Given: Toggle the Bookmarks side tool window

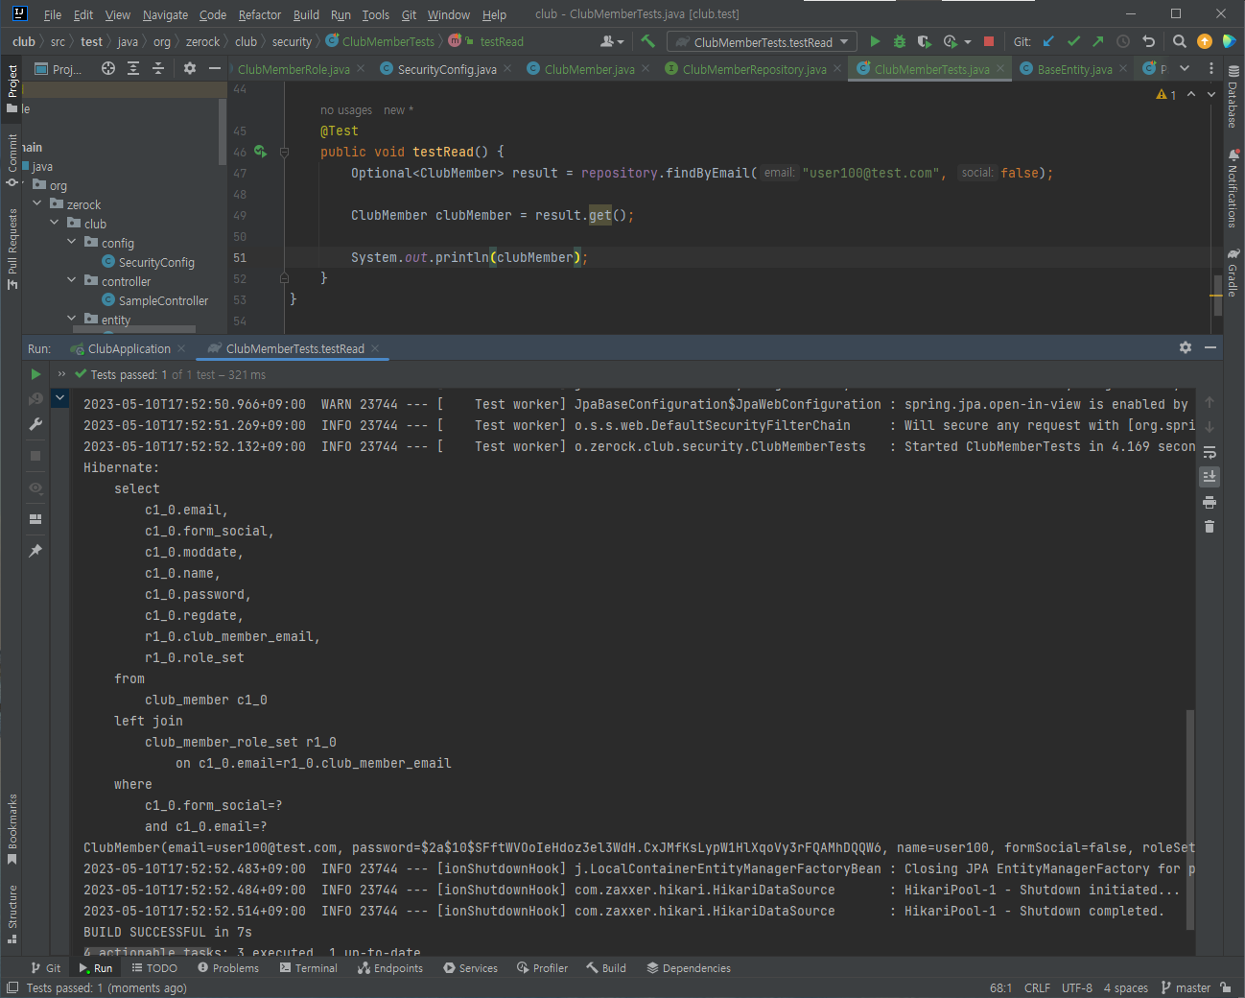Looking at the screenshot, I should 12,829.
